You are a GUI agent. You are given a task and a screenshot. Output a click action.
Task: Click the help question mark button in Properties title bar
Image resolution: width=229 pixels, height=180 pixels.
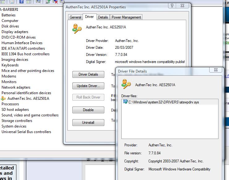[x=172, y=6]
